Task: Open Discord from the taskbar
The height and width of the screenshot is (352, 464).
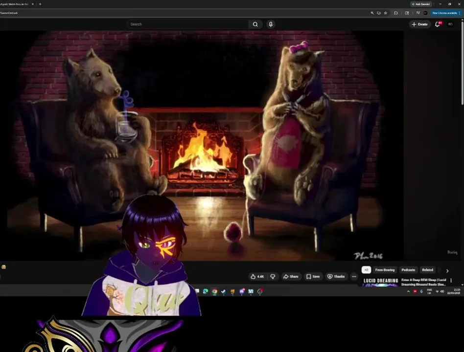Action: tap(242, 291)
